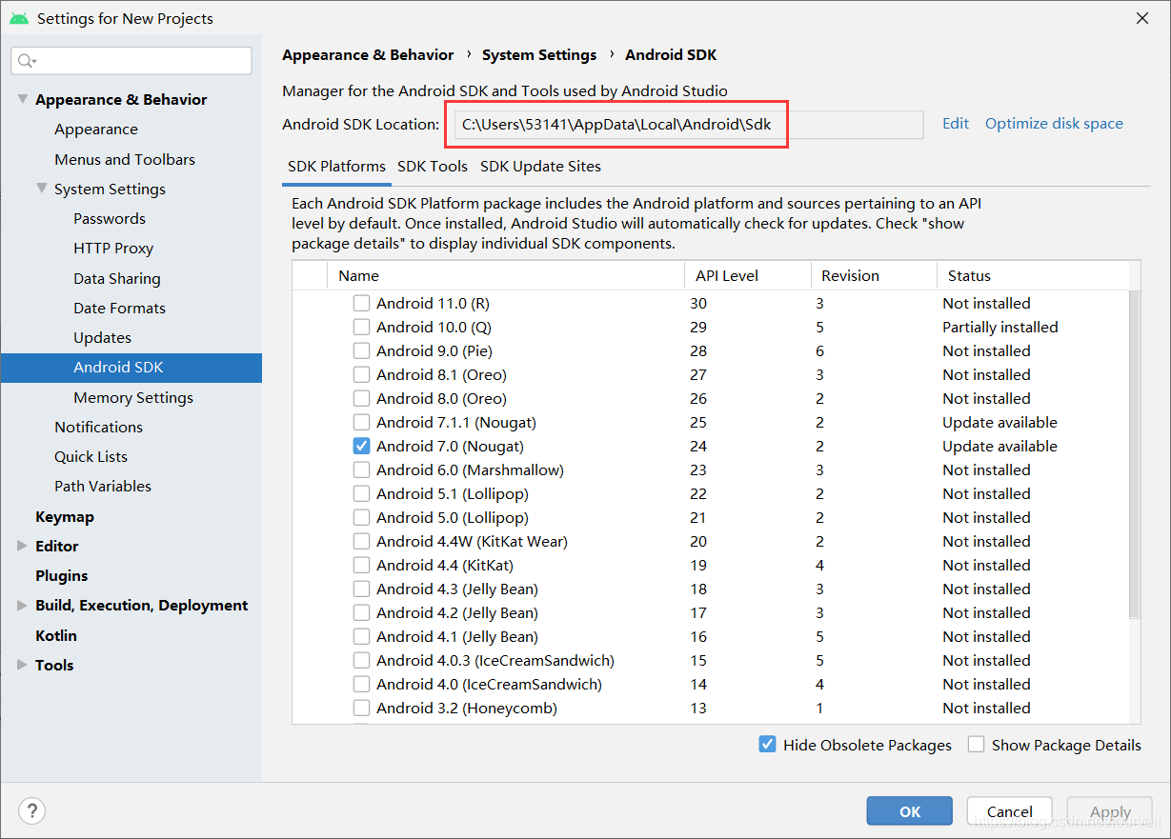
Task: Expand the Tools tree node
Action: click(x=22, y=665)
